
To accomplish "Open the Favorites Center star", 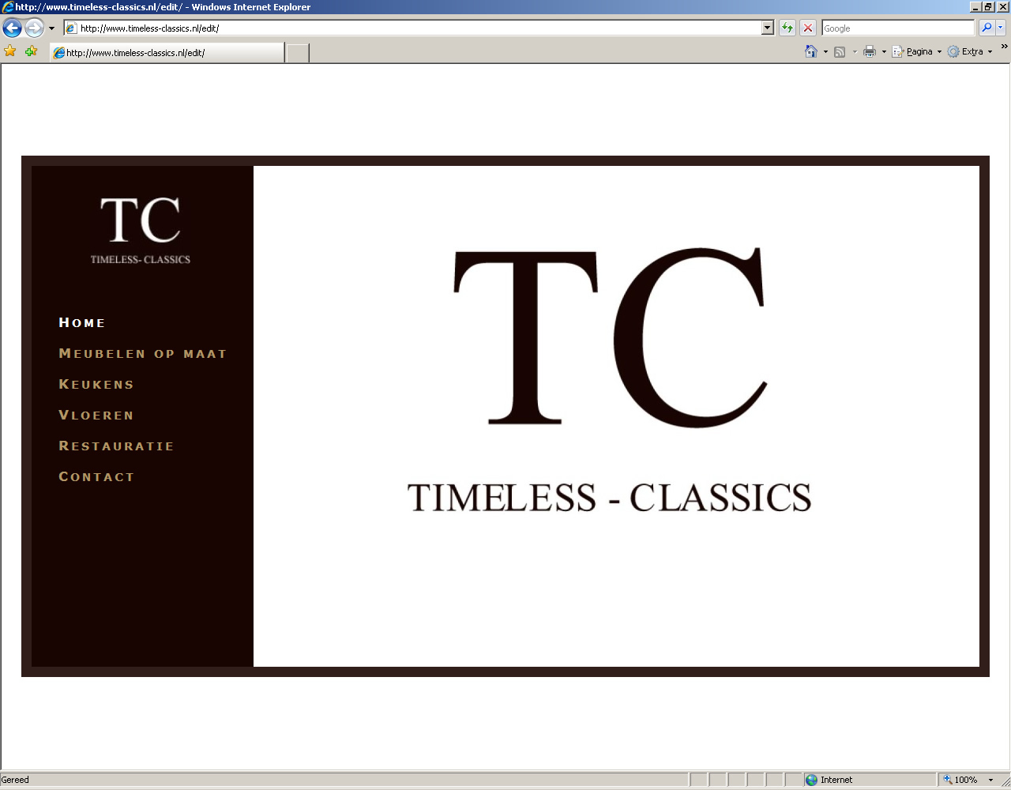I will pyautogui.click(x=10, y=51).
